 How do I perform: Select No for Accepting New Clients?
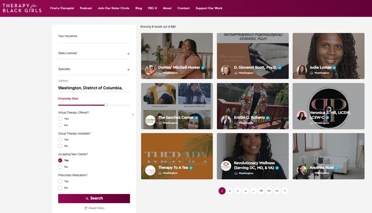[x=60, y=167]
